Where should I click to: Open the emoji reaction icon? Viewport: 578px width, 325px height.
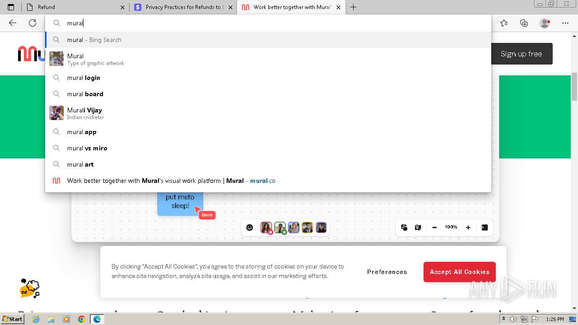point(250,227)
